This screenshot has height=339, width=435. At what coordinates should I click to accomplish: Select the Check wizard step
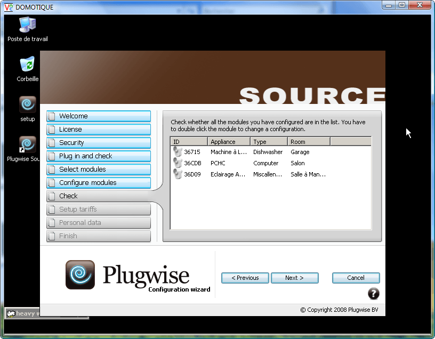click(99, 196)
